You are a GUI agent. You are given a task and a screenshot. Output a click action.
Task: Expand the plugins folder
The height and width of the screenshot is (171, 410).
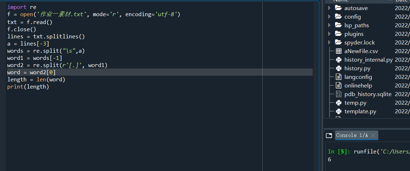pyautogui.click(x=329, y=34)
